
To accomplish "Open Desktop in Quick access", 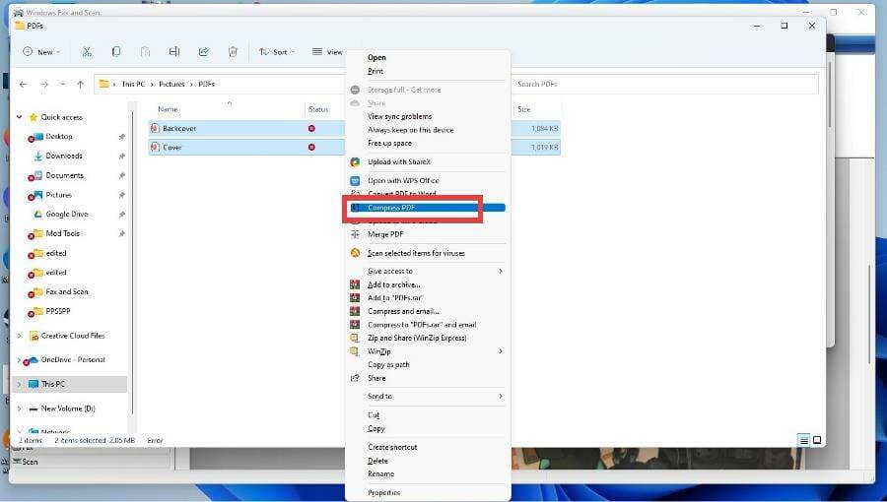I will (x=59, y=137).
